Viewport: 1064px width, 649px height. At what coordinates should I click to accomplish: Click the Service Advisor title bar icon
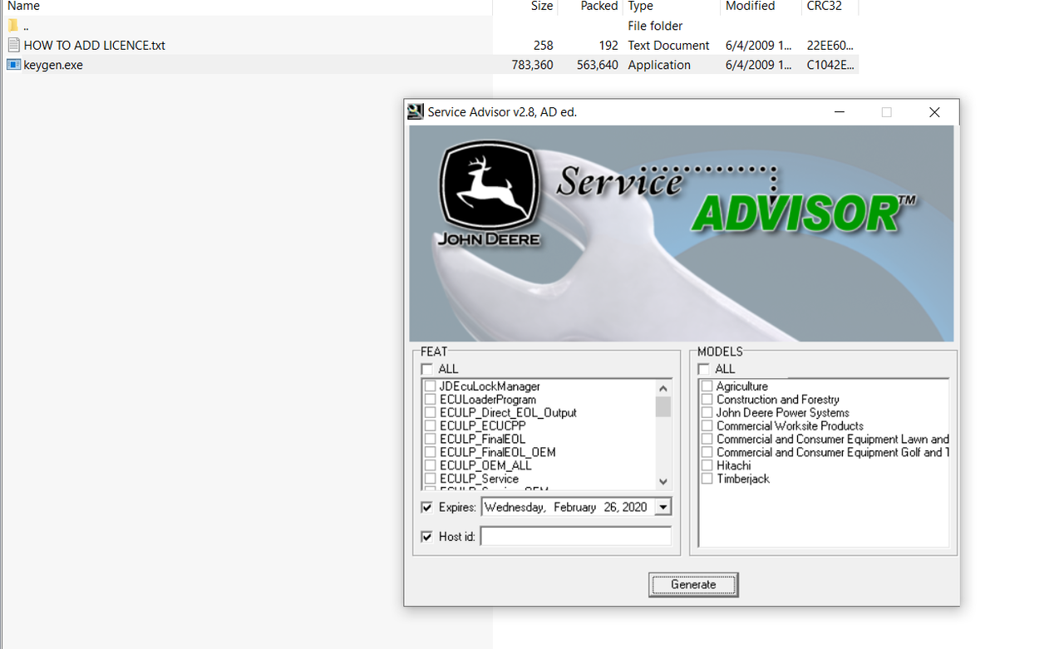(x=416, y=111)
